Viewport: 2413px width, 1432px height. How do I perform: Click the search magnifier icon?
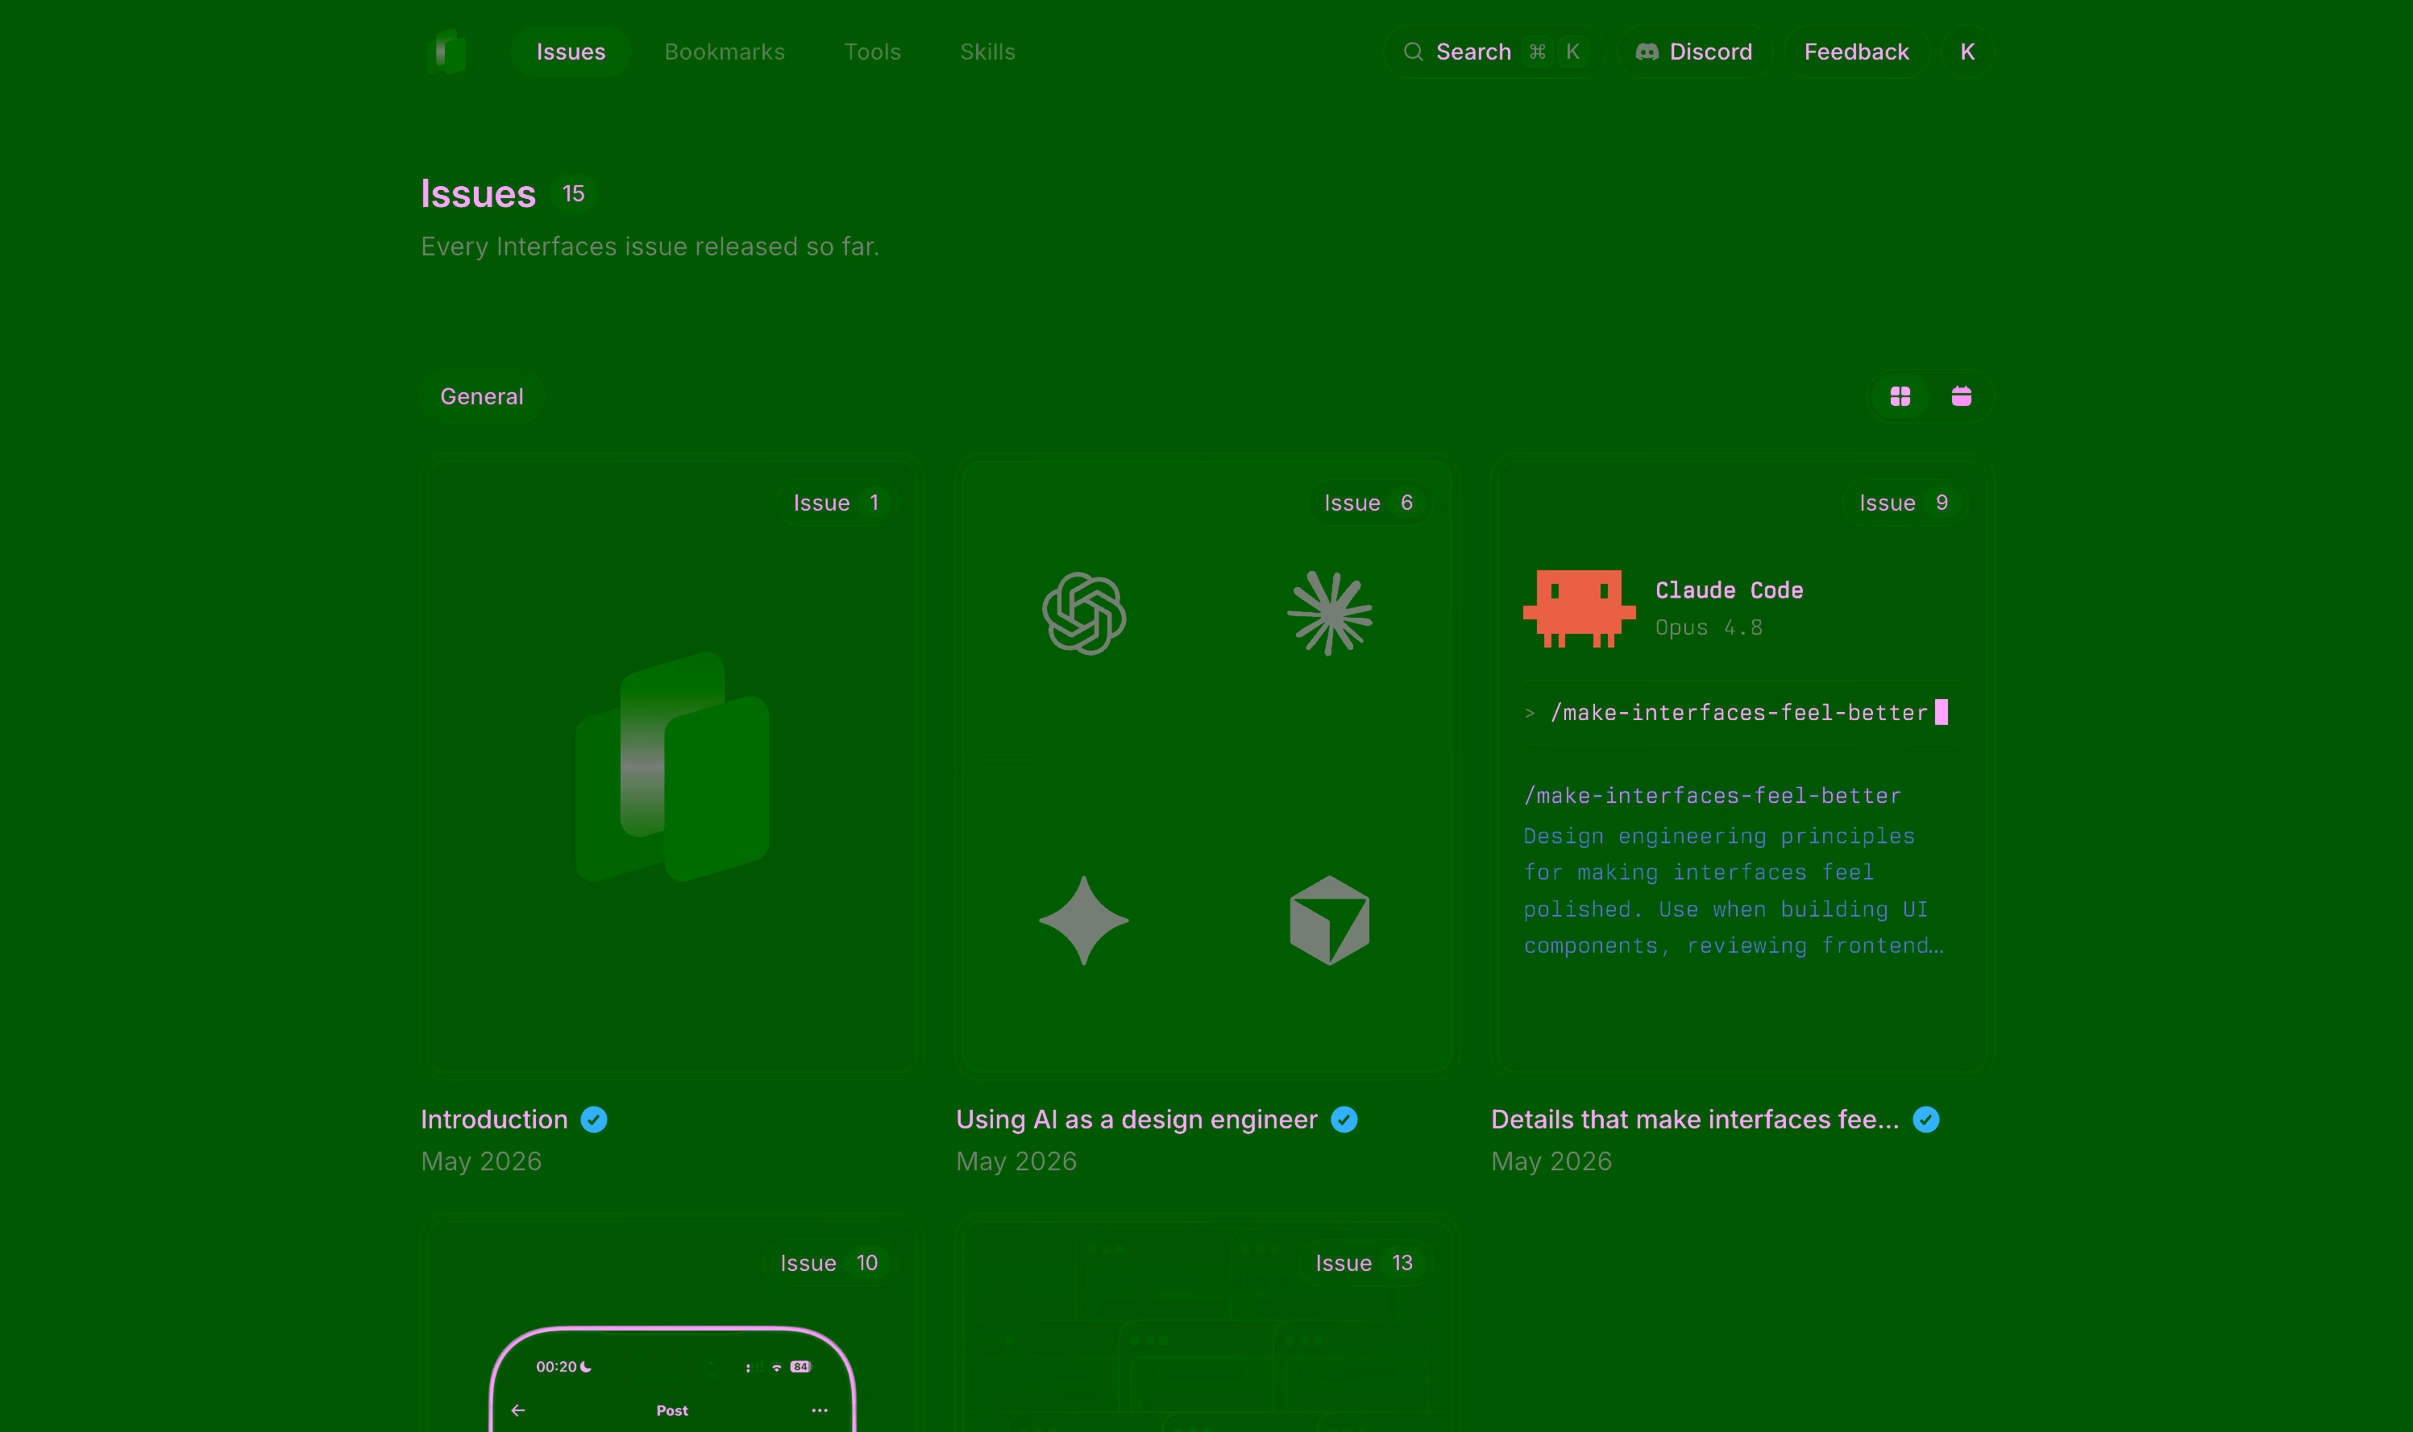coord(1413,52)
